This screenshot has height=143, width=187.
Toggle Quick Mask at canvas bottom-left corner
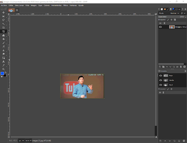click(9, 137)
